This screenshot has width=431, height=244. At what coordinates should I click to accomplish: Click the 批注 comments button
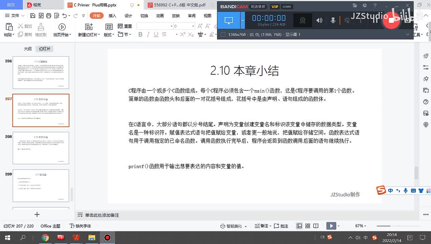(281, 226)
